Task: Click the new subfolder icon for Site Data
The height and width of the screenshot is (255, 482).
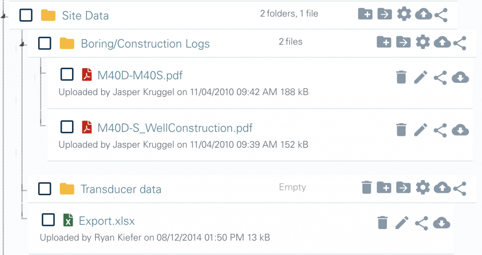Action: click(365, 14)
